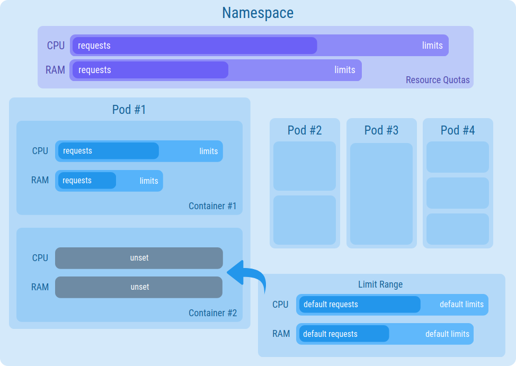Click Container #1 RAM limits label
The height and width of the screenshot is (366, 516).
tap(148, 181)
